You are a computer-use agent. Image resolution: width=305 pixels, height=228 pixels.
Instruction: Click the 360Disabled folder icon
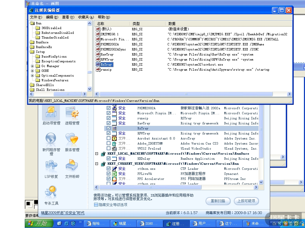coord(38,28)
